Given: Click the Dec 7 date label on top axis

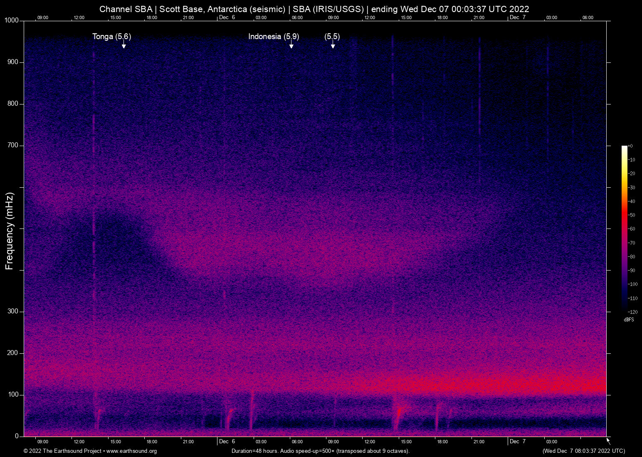Looking at the screenshot, I should [518, 17].
